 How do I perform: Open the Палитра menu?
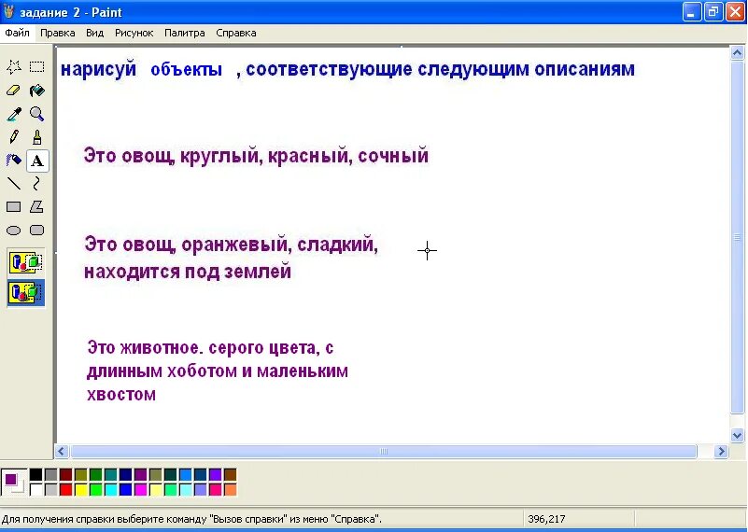(x=185, y=33)
